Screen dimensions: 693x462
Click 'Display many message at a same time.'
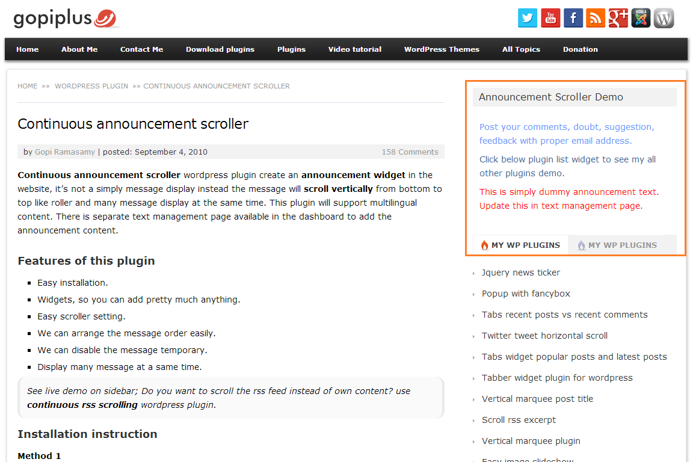pos(119,366)
